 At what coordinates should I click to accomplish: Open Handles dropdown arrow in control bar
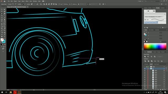pos(25,4)
